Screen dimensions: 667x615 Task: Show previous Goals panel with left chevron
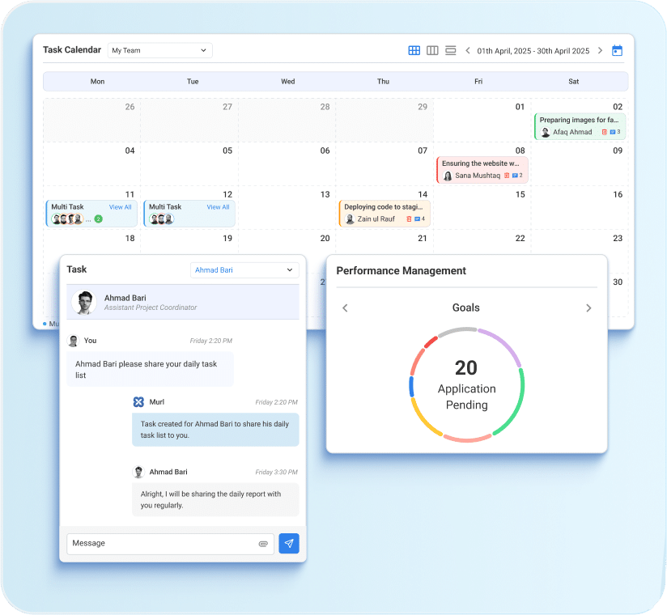click(x=345, y=308)
